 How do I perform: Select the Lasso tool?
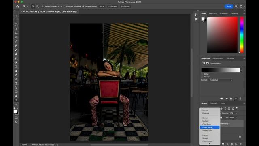coord(16,24)
